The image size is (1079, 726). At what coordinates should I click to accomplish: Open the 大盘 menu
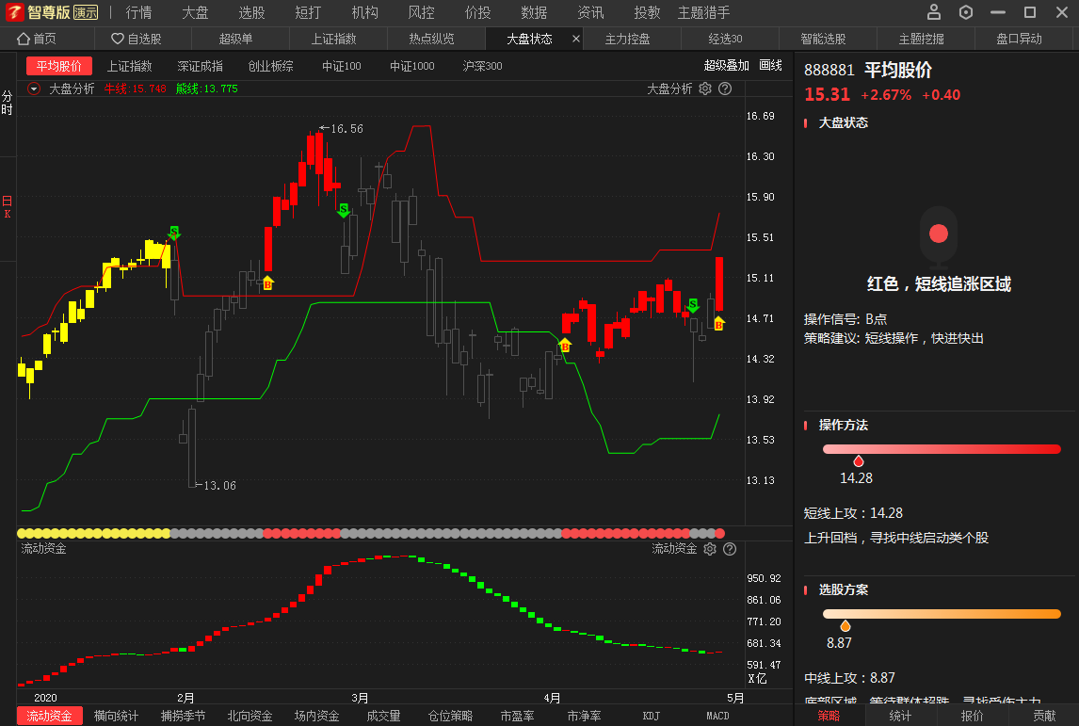(x=196, y=12)
